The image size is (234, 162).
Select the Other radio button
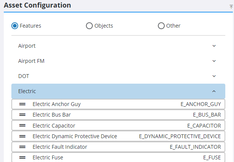pyautogui.click(x=161, y=26)
